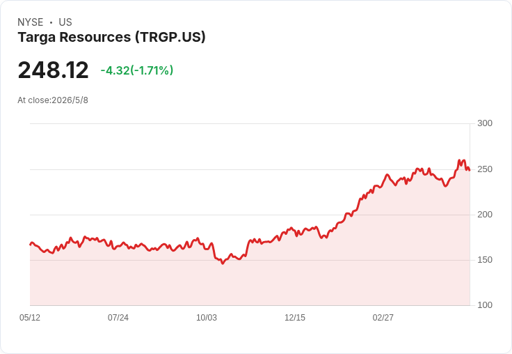Image resolution: width=512 pixels, height=354 pixels.
Task: Click the -4.32(-1.71%) change value
Action: (x=137, y=70)
